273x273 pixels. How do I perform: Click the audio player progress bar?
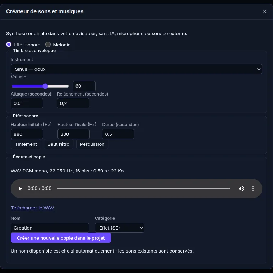(x=143, y=189)
